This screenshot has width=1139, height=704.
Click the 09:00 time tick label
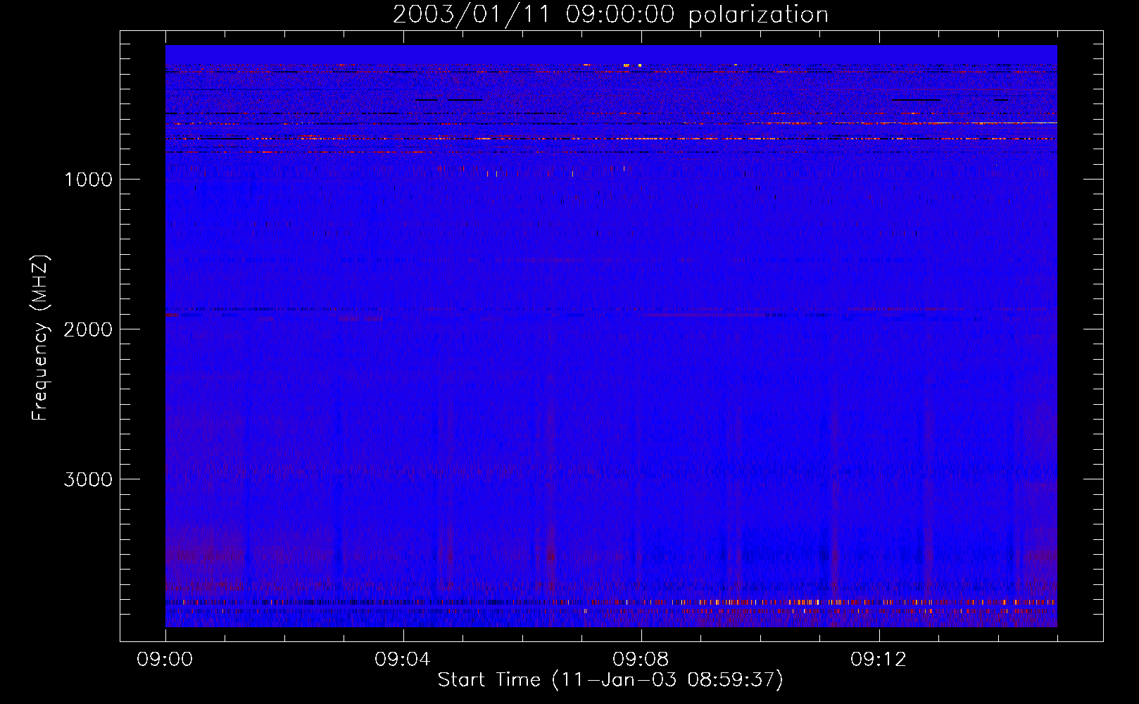[x=165, y=660]
